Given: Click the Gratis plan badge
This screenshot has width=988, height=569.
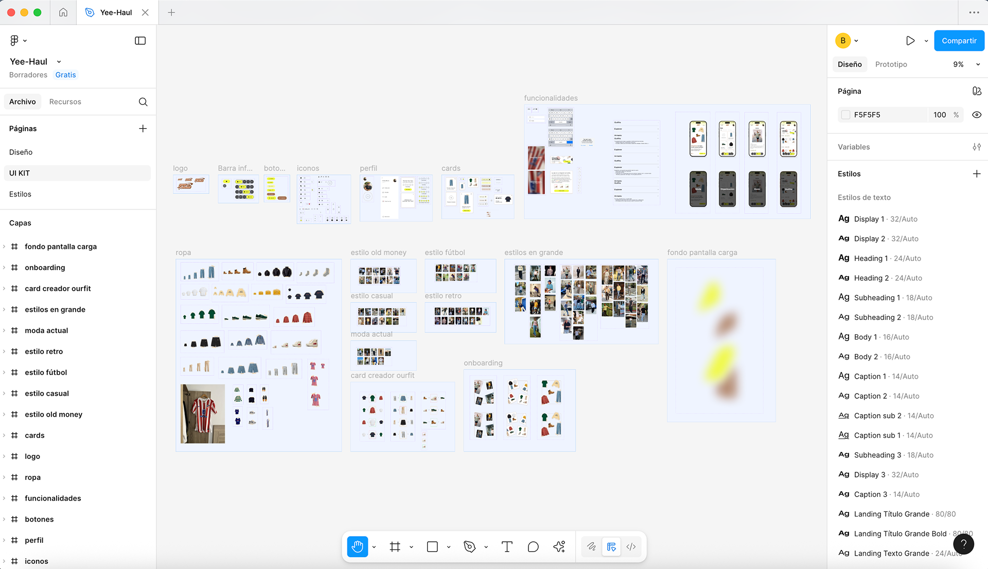Looking at the screenshot, I should pos(65,75).
